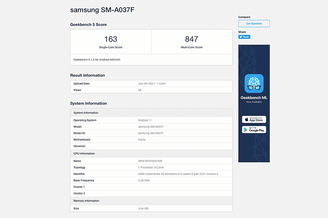The width and height of the screenshot is (328, 218).
Task: Select the 163 single-core score value
Action: tap(111, 39)
